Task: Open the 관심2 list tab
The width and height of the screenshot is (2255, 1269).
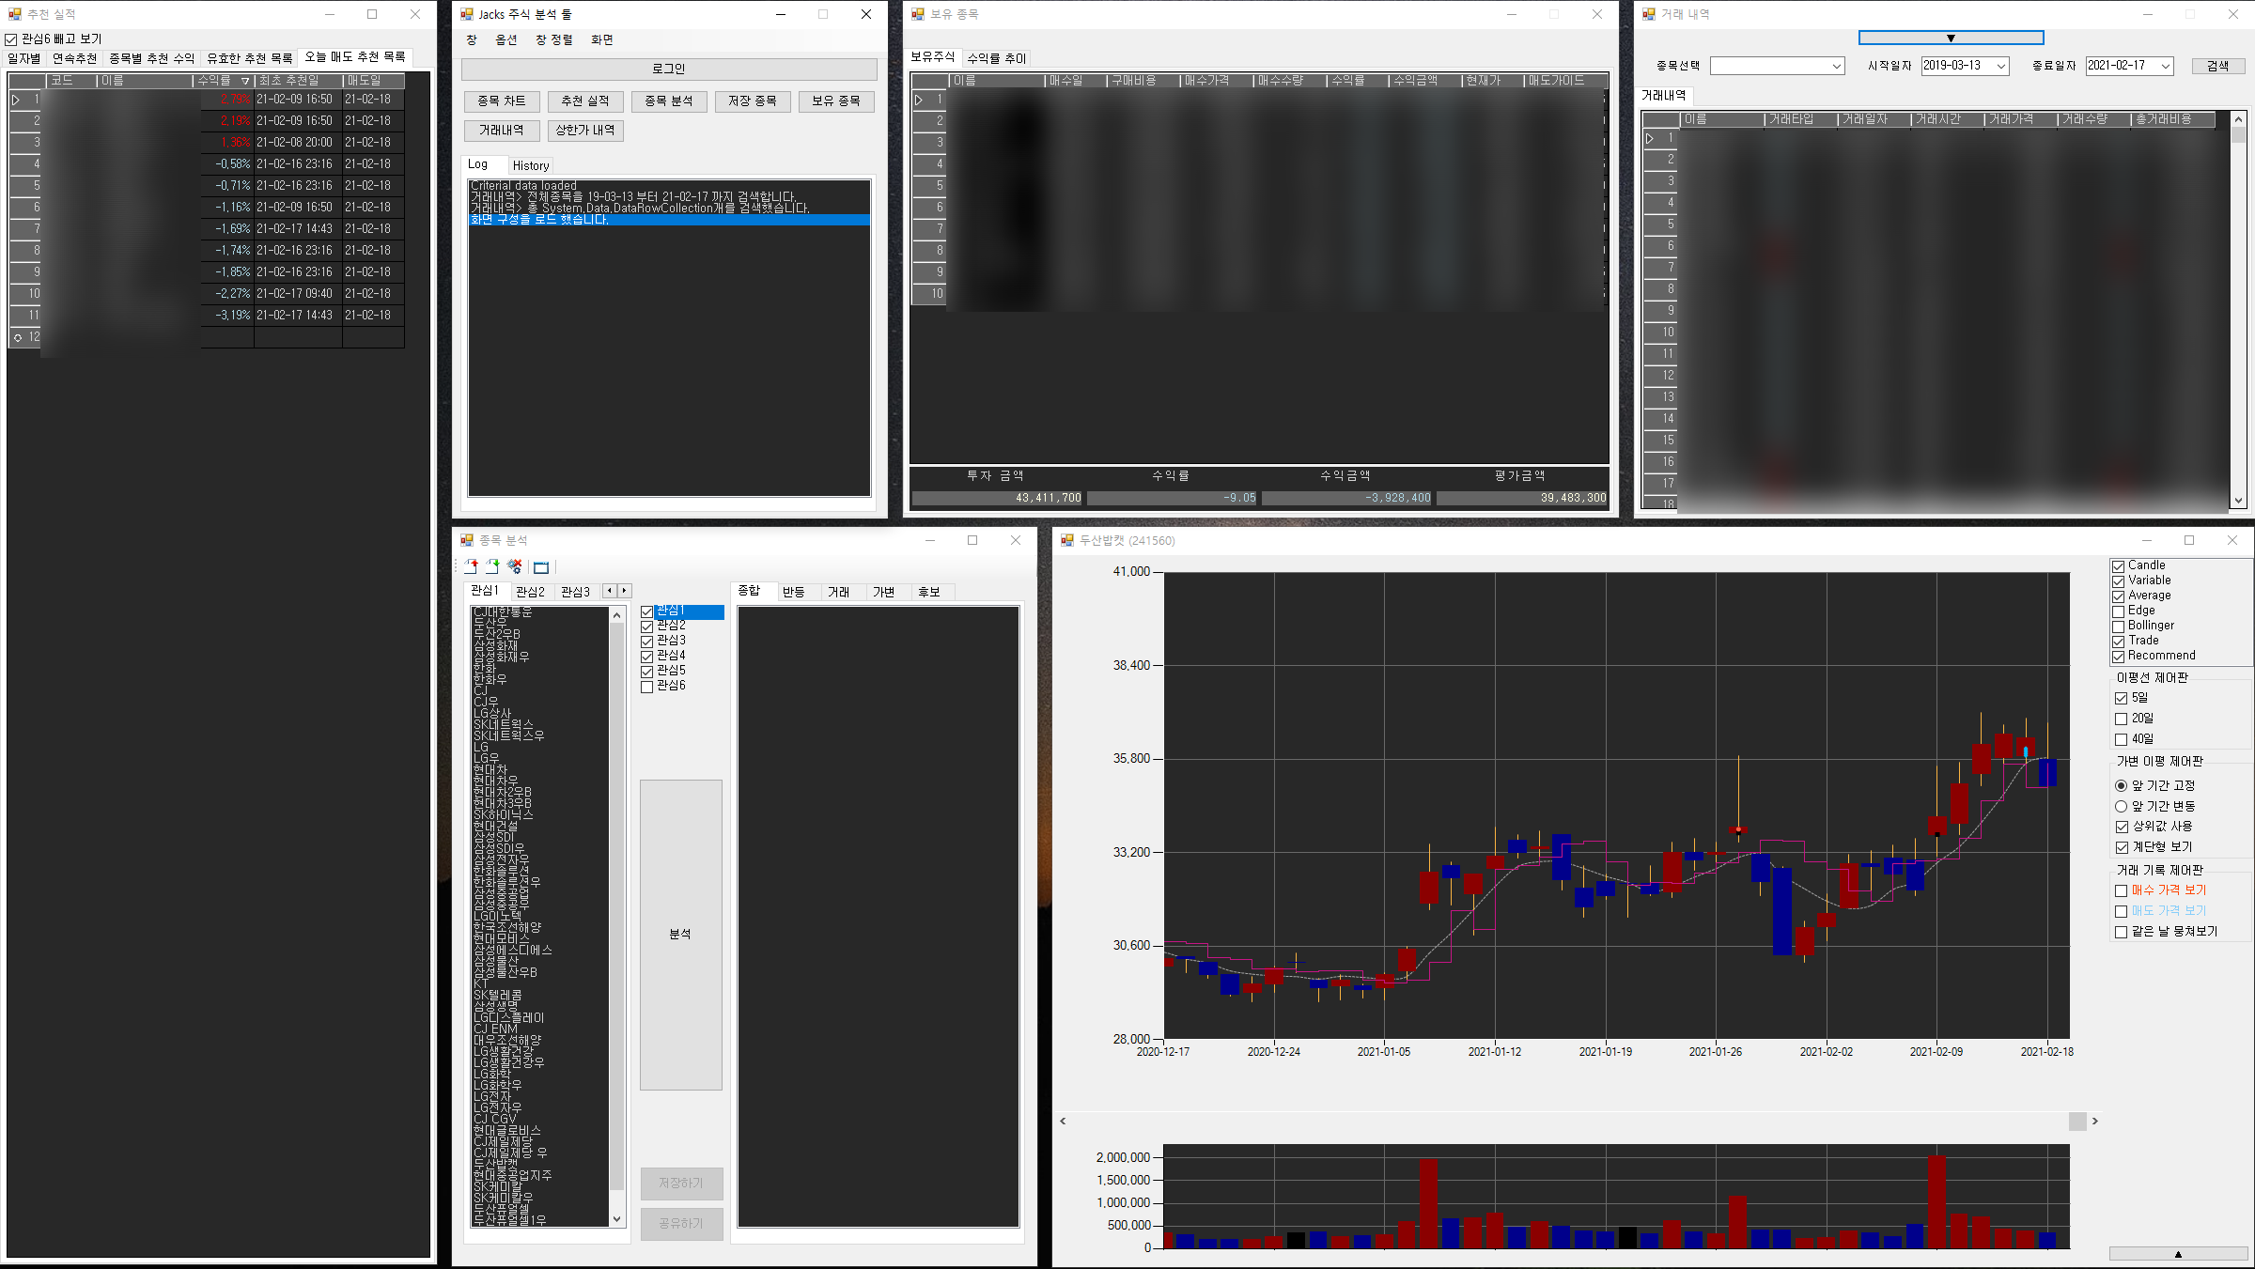Action: pyautogui.click(x=530, y=592)
